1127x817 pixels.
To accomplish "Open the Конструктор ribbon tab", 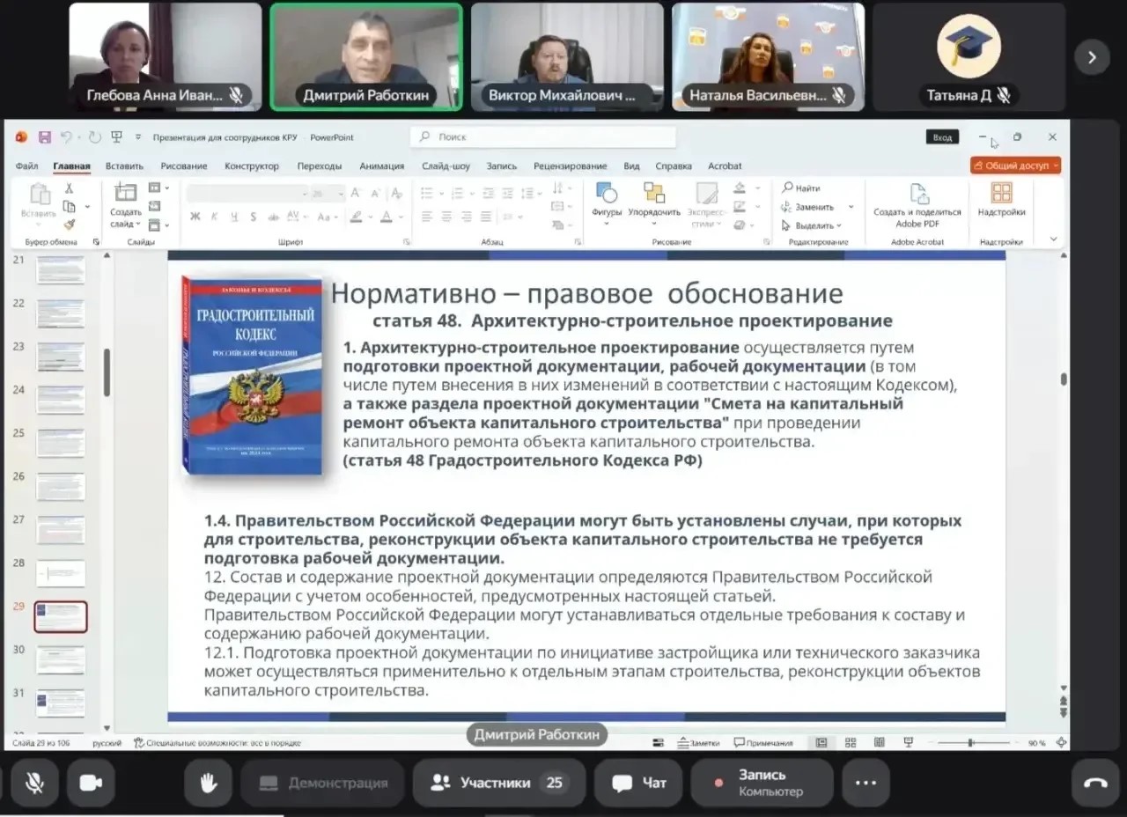I will coord(252,166).
